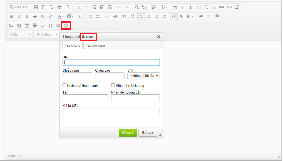Toggle bold formatting
This screenshot has width=283, height=161.
point(11,16)
